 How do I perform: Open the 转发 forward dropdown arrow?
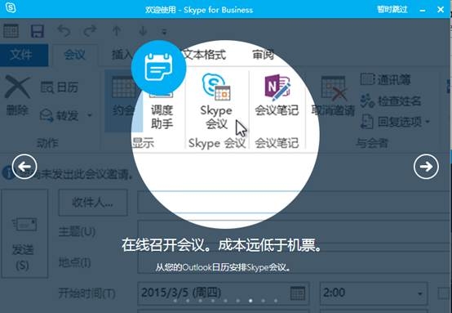(x=90, y=115)
